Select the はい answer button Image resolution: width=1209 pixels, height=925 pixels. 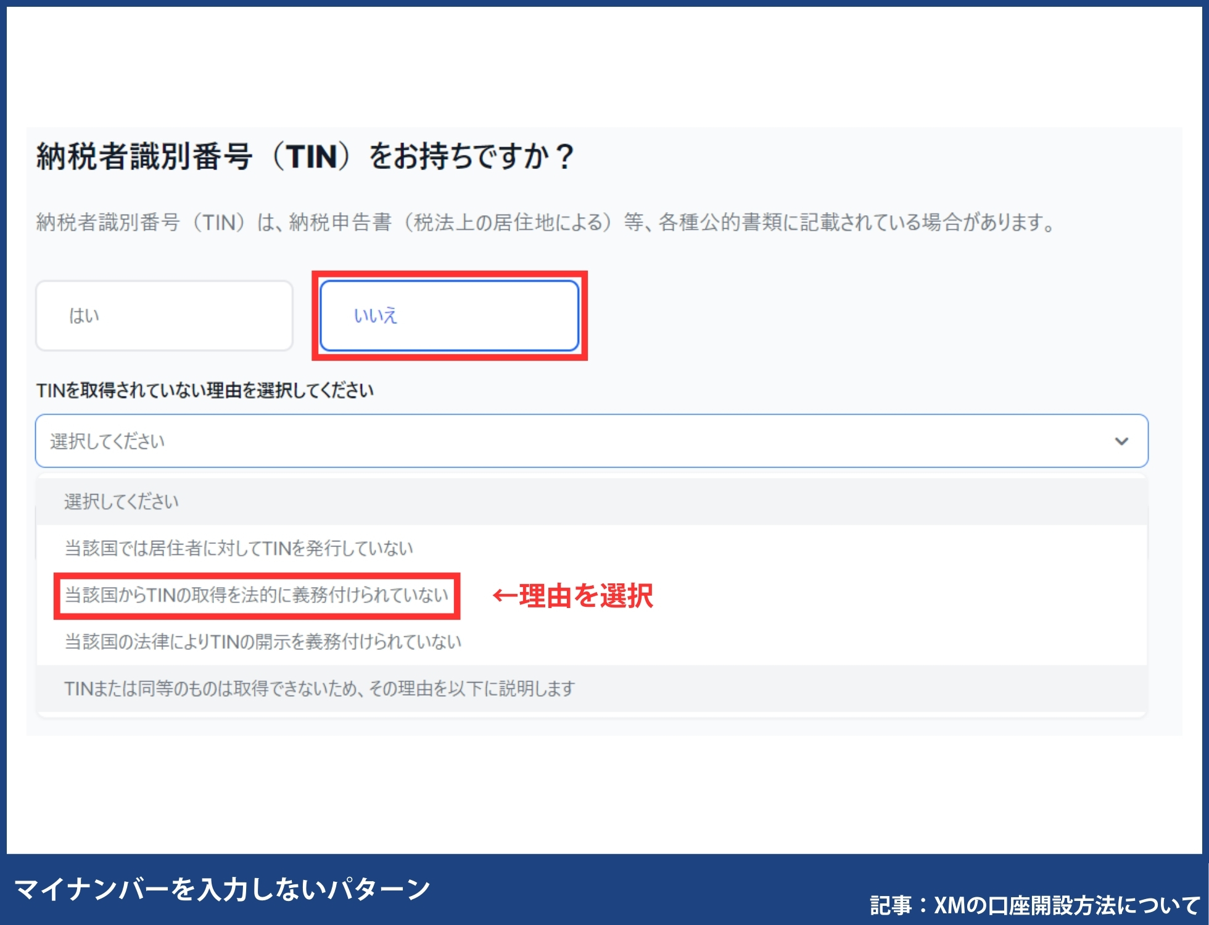click(x=164, y=316)
